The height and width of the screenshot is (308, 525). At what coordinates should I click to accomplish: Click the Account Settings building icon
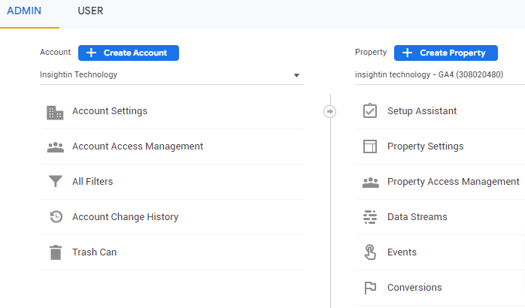[55, 112]
